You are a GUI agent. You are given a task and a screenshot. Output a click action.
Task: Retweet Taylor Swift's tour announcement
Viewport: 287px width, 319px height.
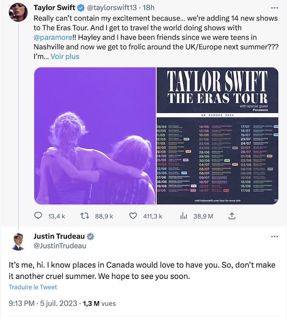coord(85,216)
